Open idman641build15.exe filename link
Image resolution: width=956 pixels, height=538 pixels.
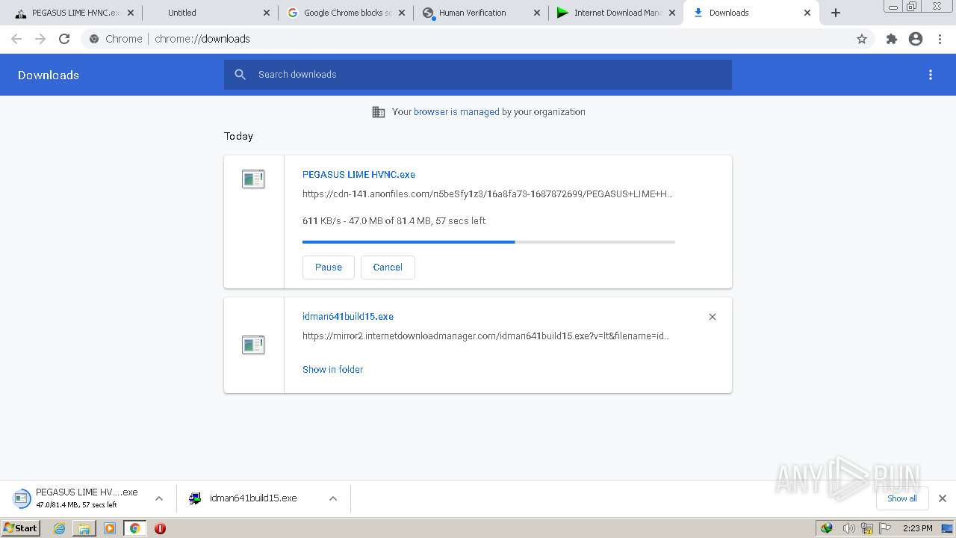pyautogui.click(x=348, y=316)
